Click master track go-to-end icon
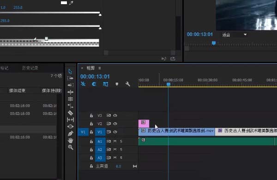 (x=135, y=166)
